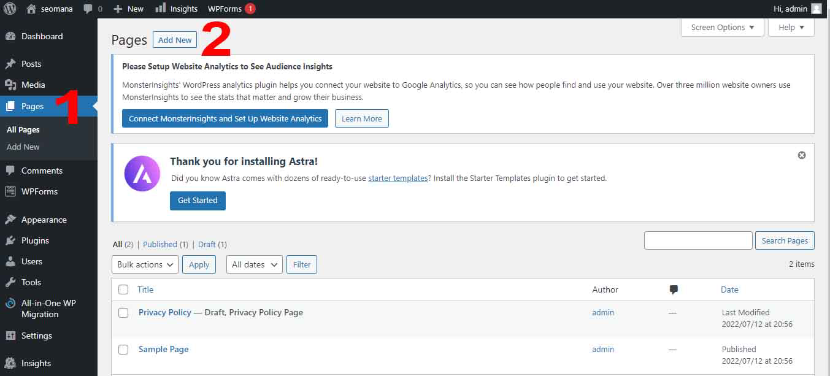Click the plus icon next to New
Image resolution: width=830 pixels, height=376 pixels.
pyautogui.click(x=118, y=9)
